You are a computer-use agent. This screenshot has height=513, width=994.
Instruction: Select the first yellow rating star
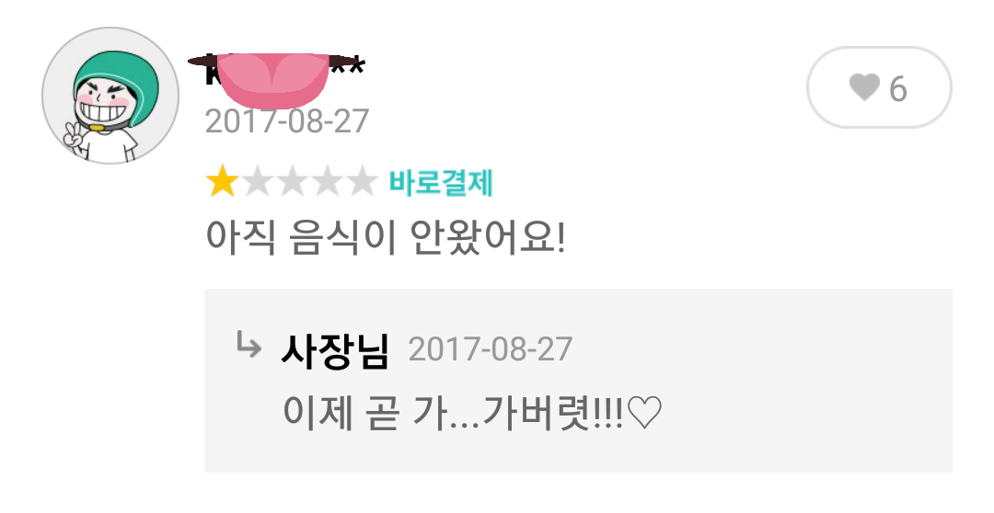(222, 182)
